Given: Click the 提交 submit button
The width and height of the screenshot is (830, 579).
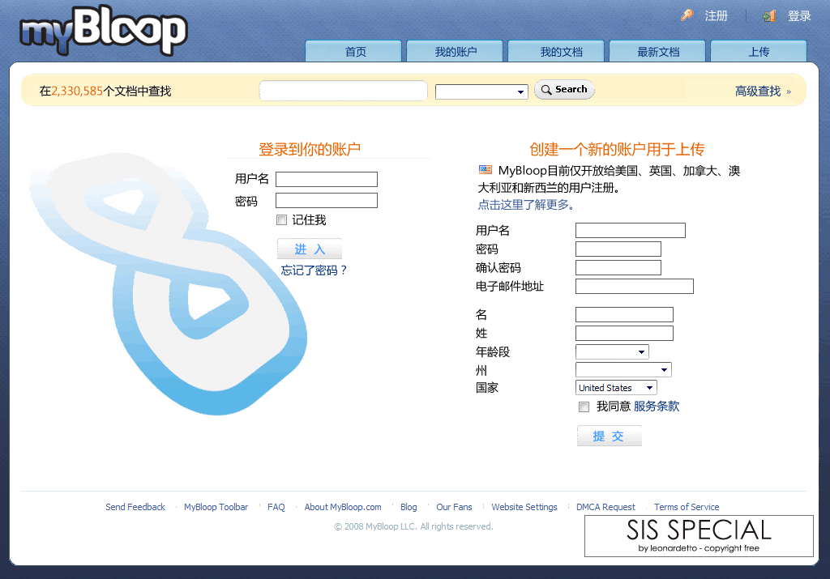Looking at the screenshot, I should click(610, 436).
